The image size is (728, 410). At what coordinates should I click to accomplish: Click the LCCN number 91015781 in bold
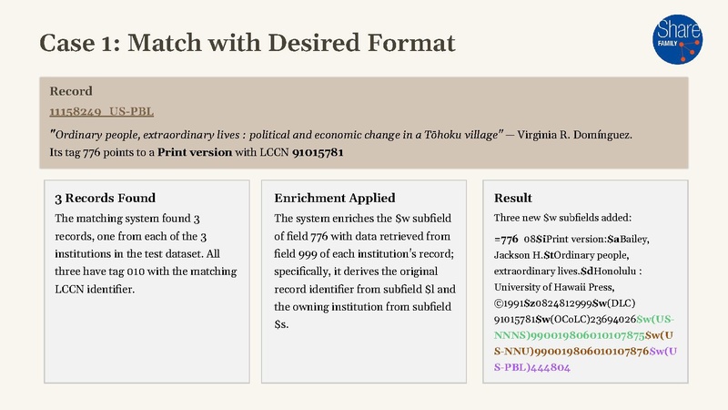tap(318, 152)
